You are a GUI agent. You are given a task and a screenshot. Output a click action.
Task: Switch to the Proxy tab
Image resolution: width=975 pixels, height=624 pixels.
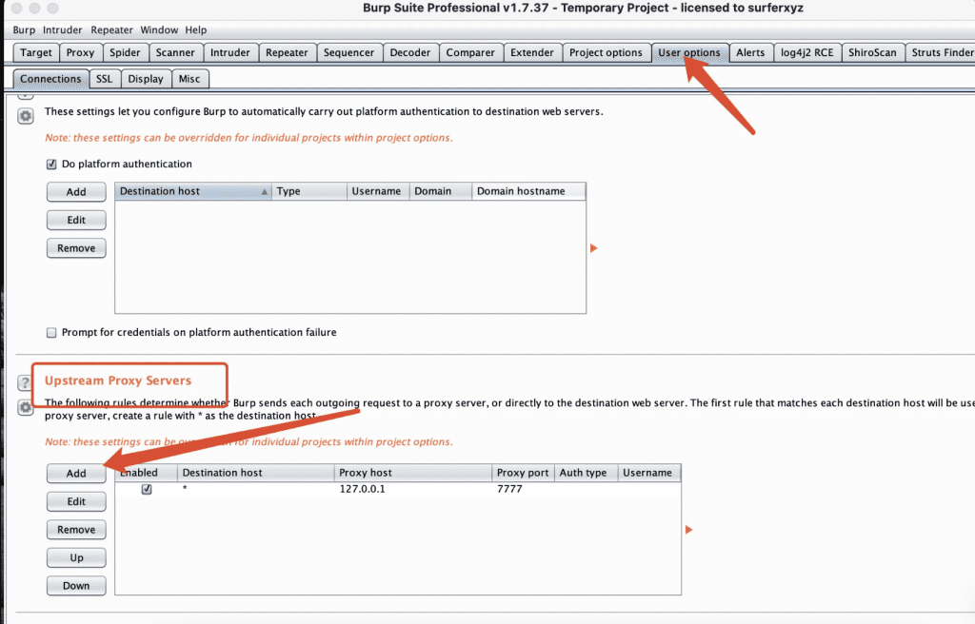(80, 53)
